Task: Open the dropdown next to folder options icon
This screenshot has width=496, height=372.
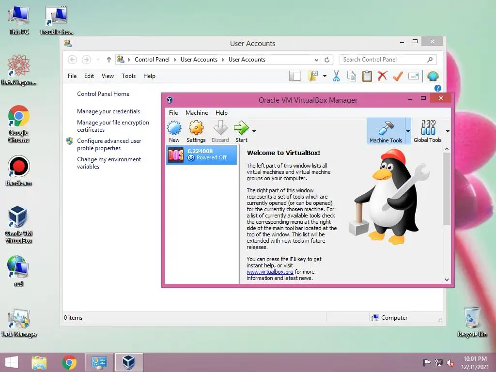Action: (x=325, y=76)
